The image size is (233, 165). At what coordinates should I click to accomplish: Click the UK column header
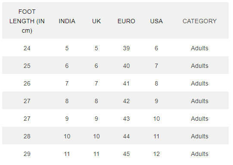(96, 21)
